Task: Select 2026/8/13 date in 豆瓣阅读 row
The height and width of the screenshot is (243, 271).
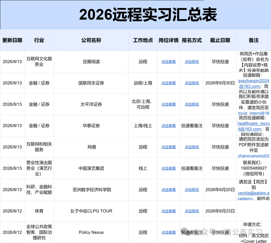Action: 12,62
